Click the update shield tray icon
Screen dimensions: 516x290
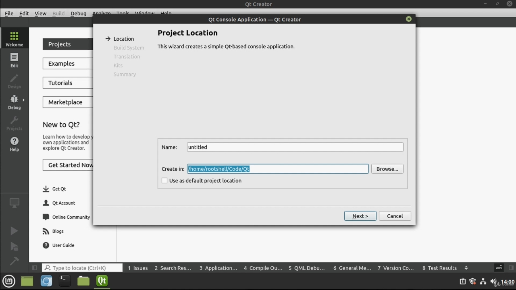473,282
